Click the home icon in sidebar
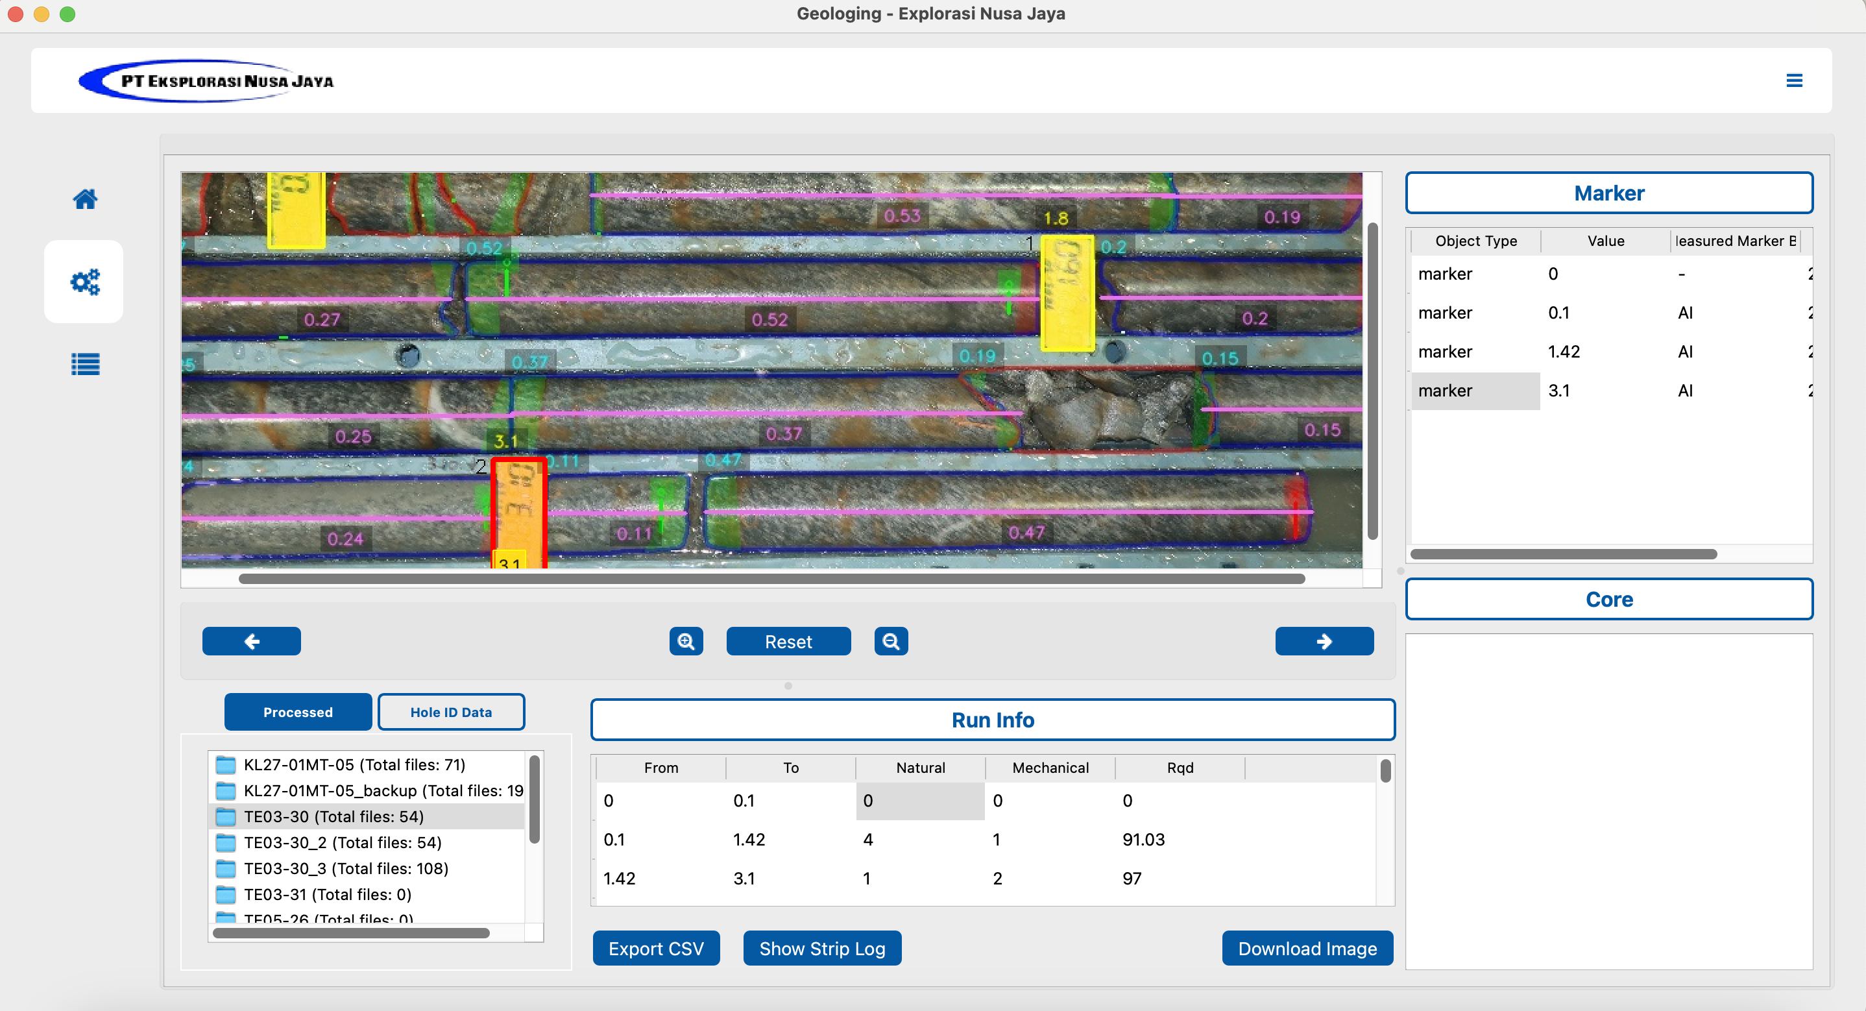 [85, 199]
